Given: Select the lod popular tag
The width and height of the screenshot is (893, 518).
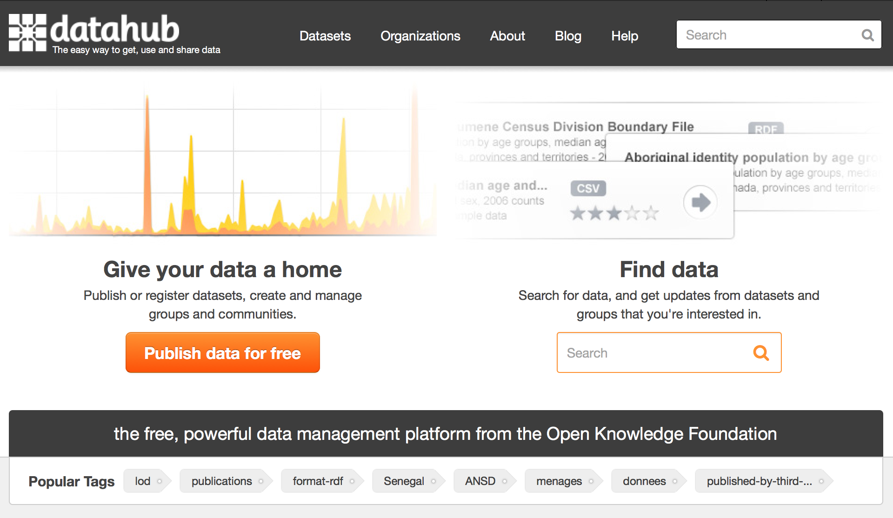Looking at the screenshot, I should coord(147,481).
